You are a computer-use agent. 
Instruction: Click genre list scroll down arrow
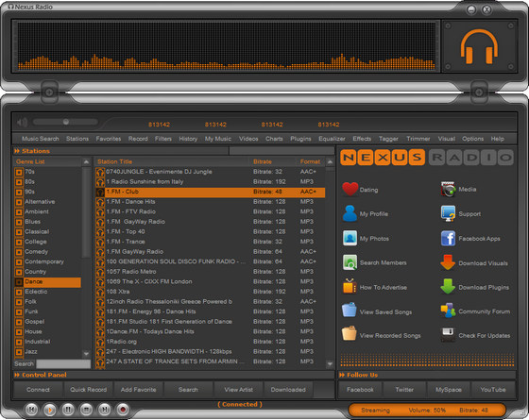coord(86,354)
